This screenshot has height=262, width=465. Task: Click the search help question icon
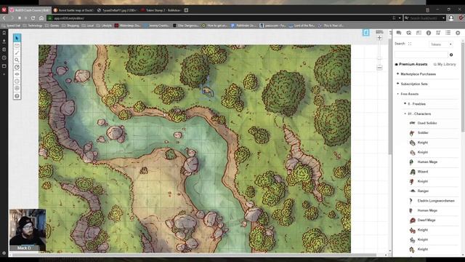pos(451,55)
